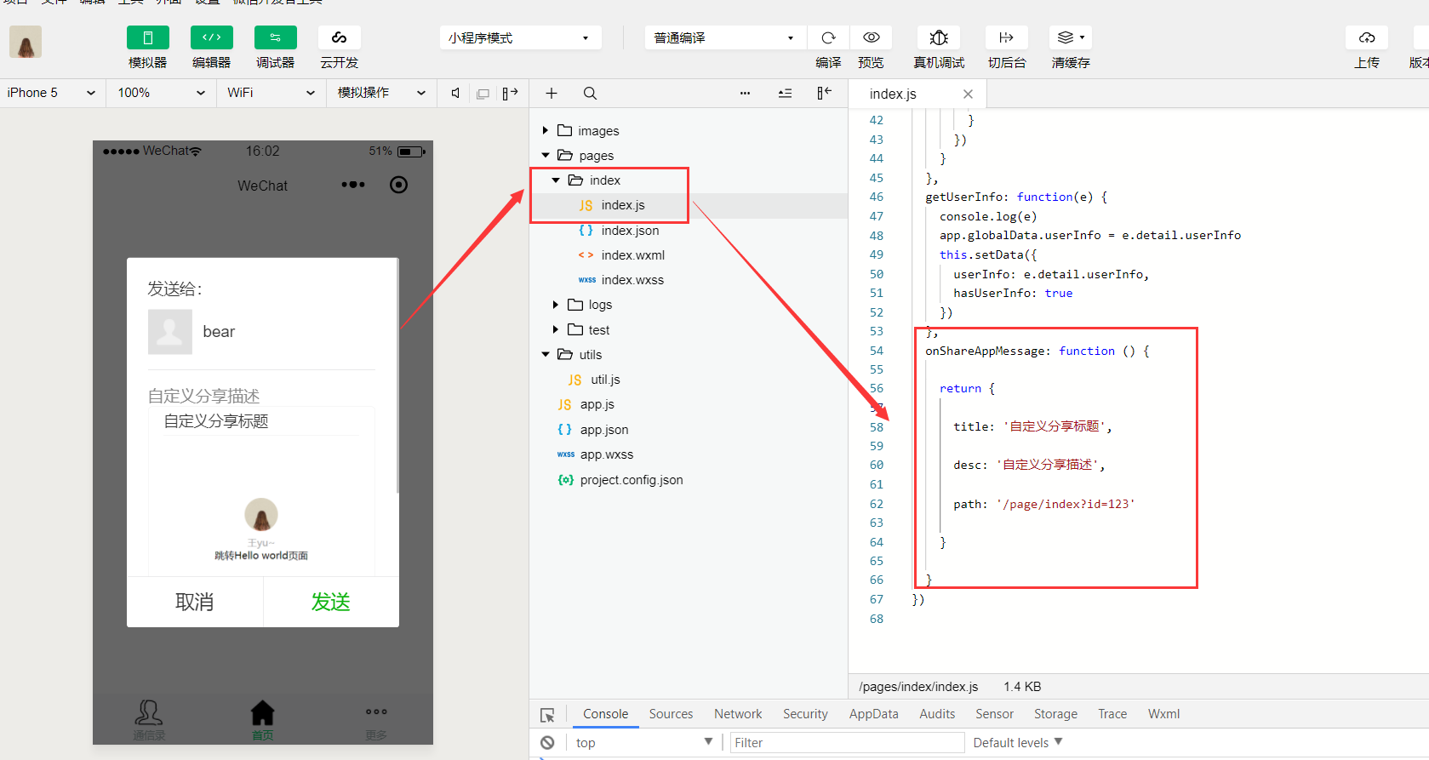Open the 100% zoom dropdown
Image resolution: width=1429 pixels, height=760 pixels.
pos(161,93)
